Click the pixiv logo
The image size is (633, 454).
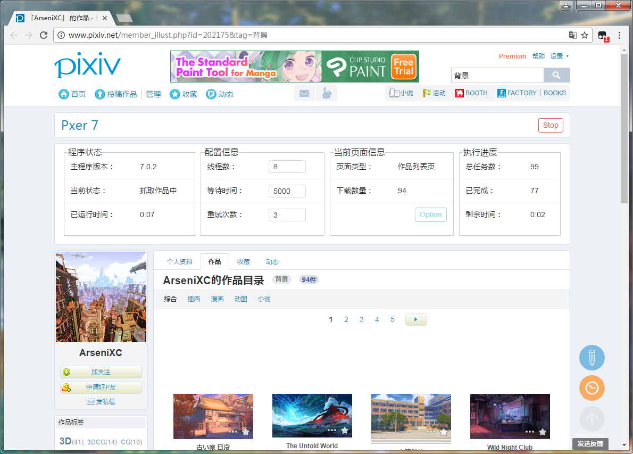88,64
